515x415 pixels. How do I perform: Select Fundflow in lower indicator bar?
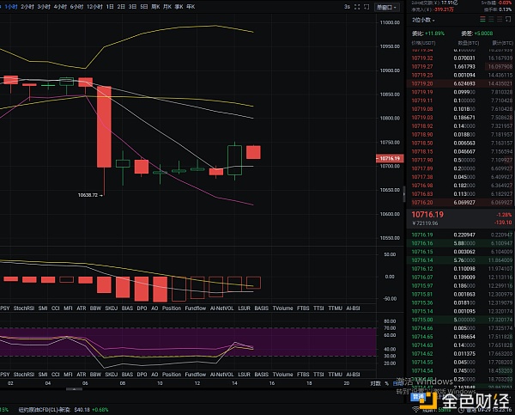pos(196,375)
